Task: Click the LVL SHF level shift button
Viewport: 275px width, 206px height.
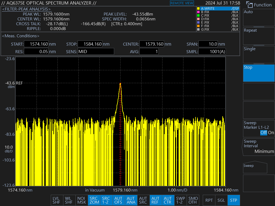Action: pos(56,200)
